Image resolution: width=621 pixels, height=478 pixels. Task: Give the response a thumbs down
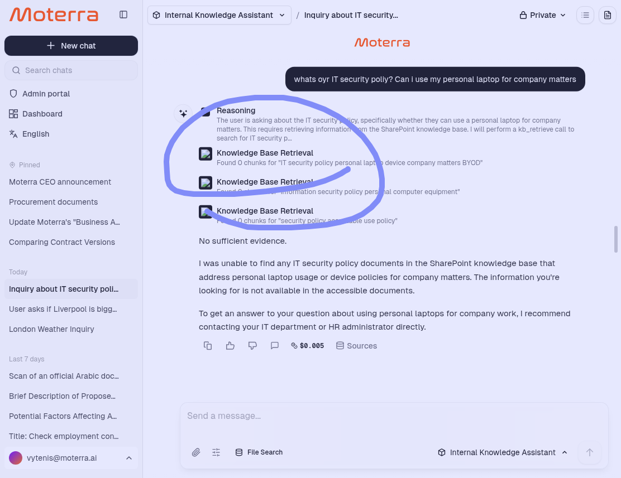[x=252, y=346]
